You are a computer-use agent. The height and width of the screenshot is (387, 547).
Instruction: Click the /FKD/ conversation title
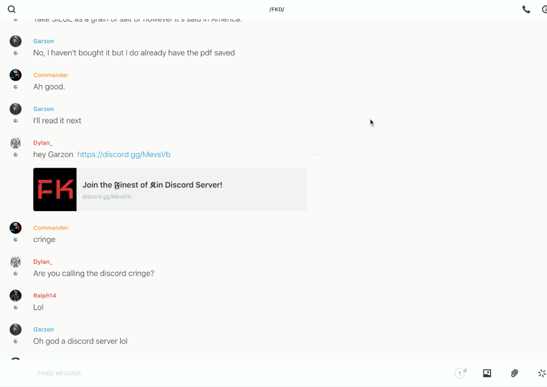pyautogui.click(x=276, y=9)
